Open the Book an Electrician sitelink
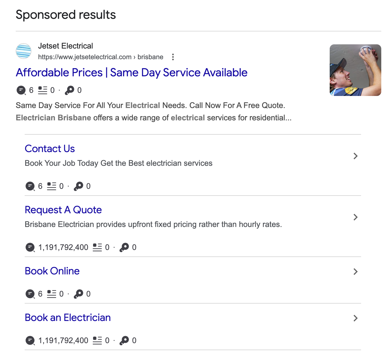 click(68, 318)
